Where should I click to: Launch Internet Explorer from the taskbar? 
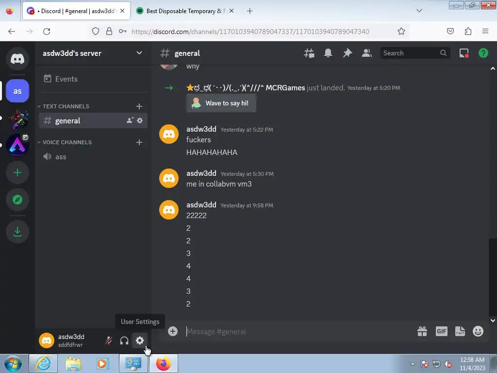click(43, 363)
